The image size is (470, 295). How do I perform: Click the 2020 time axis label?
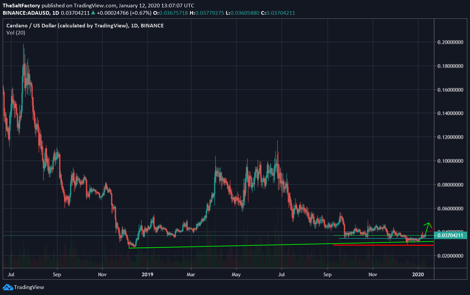418,275
